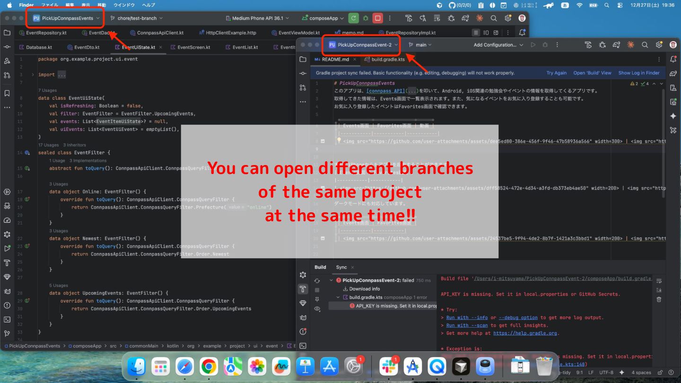Open https://help.gradle.org link
681x383 pixels.
(x=525, y=333)
